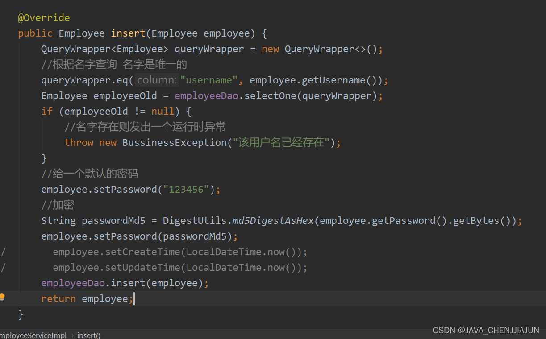Select the "username" string literal

[x=209, y=80]
